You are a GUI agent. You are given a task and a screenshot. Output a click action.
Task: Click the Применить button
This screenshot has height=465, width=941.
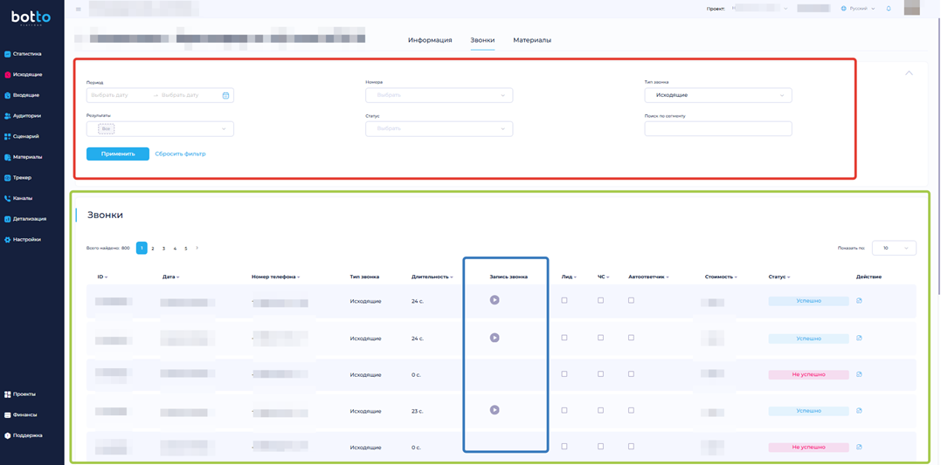point(118,154)
